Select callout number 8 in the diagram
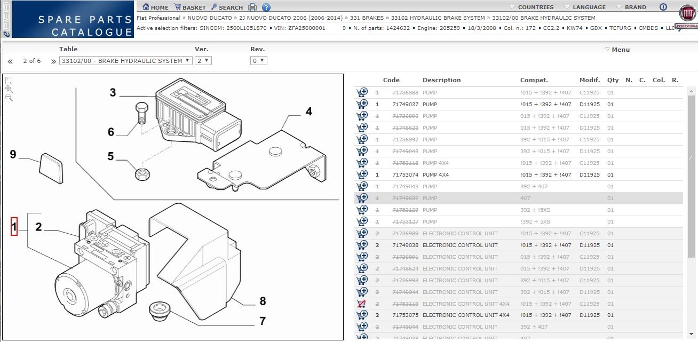 pos(263,301)
